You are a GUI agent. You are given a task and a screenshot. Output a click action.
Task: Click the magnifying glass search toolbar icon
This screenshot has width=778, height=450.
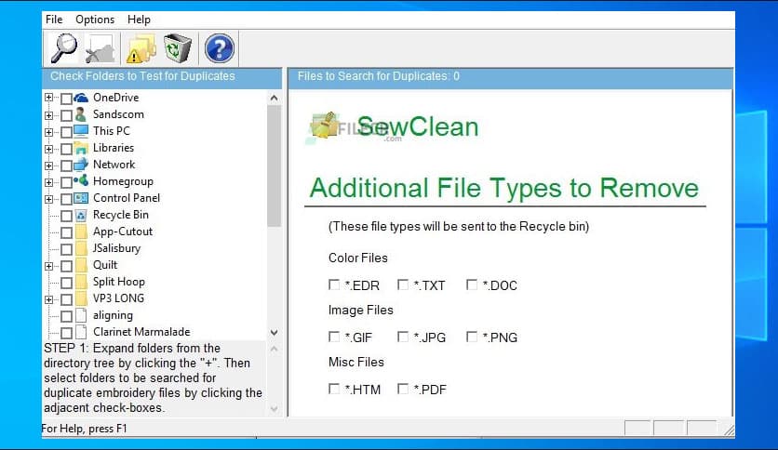(63, 48)
